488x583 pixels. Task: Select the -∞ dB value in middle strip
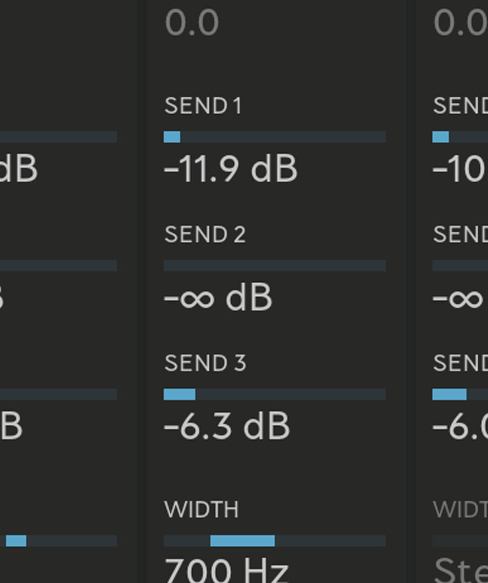pyautogui.click(x=218, y=298)
